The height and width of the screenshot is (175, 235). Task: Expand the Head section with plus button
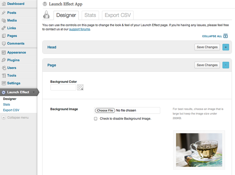pos(225,47)
